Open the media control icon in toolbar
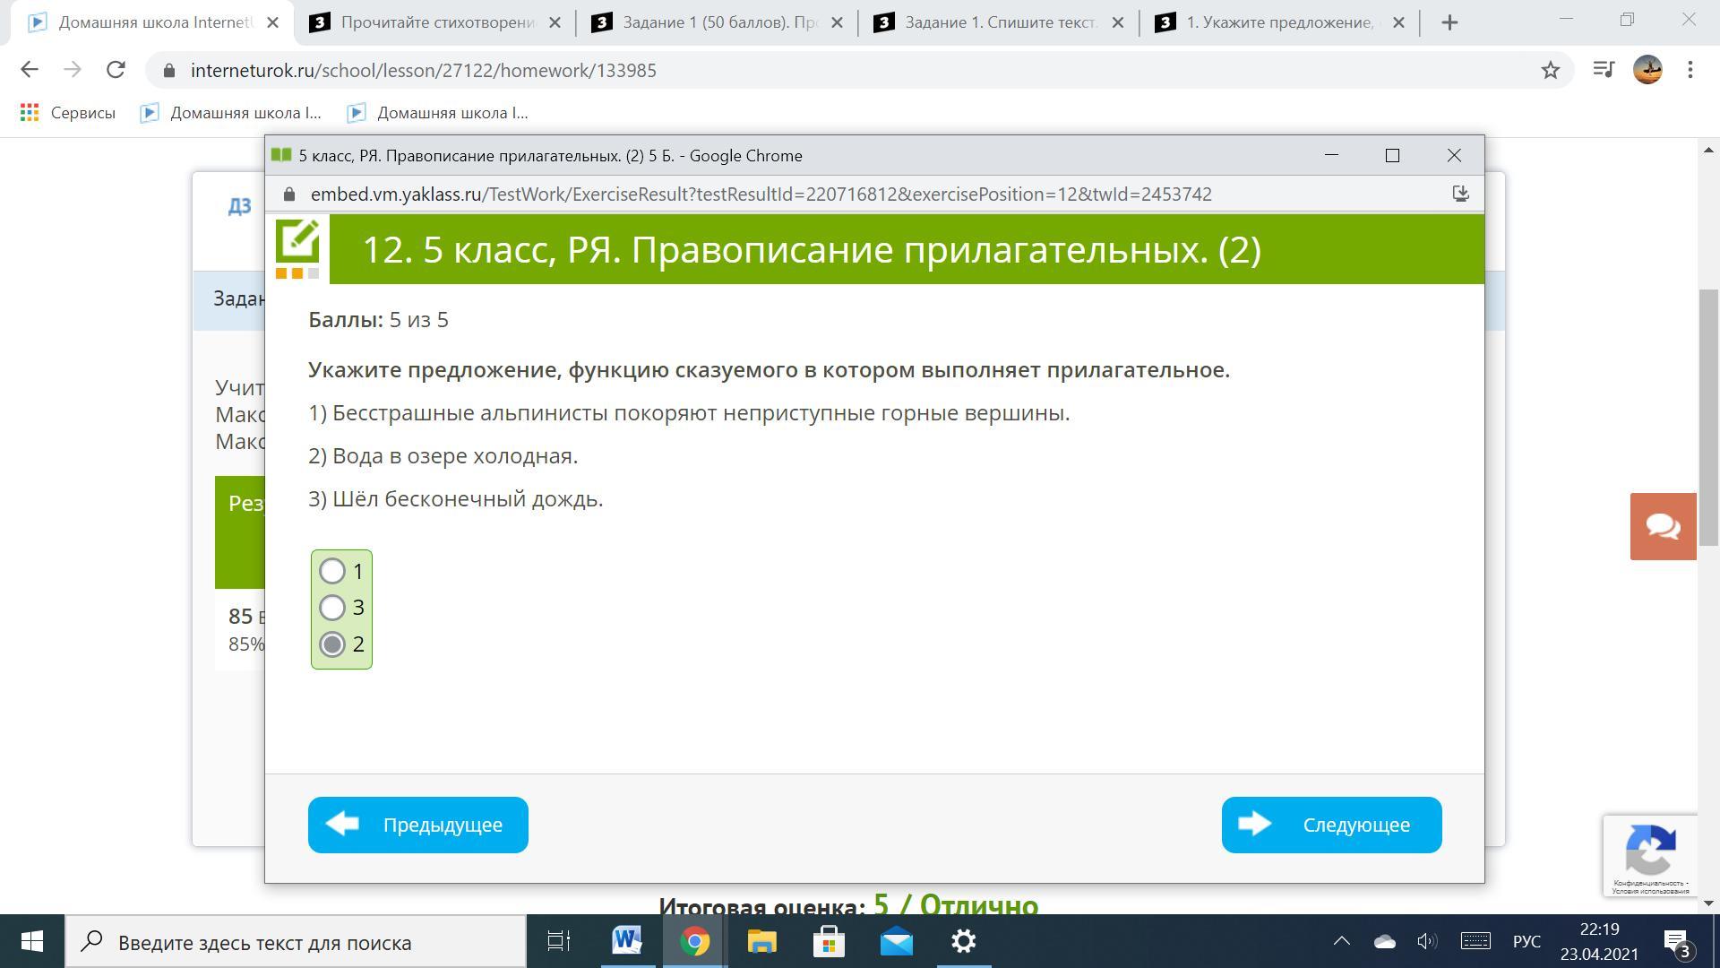Screen dimensions: 1720x968 point(1603,70)
